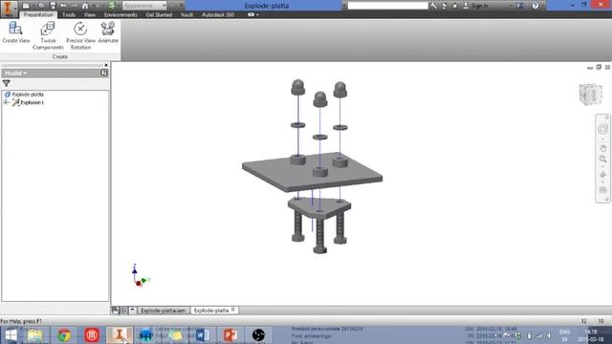This screenshot has height=344, width=612.
Task: Select Explode-platta root in model browser
Action: pos(28,95)
